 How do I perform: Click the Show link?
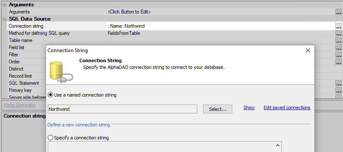pos(249,107)
